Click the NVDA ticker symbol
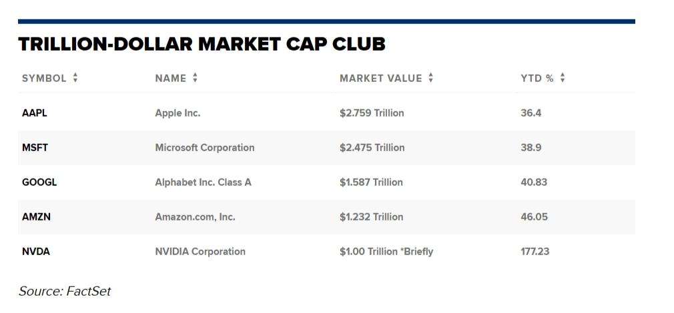Image resolution: width=674 pixels, height=313 pixels. (36, 252)
